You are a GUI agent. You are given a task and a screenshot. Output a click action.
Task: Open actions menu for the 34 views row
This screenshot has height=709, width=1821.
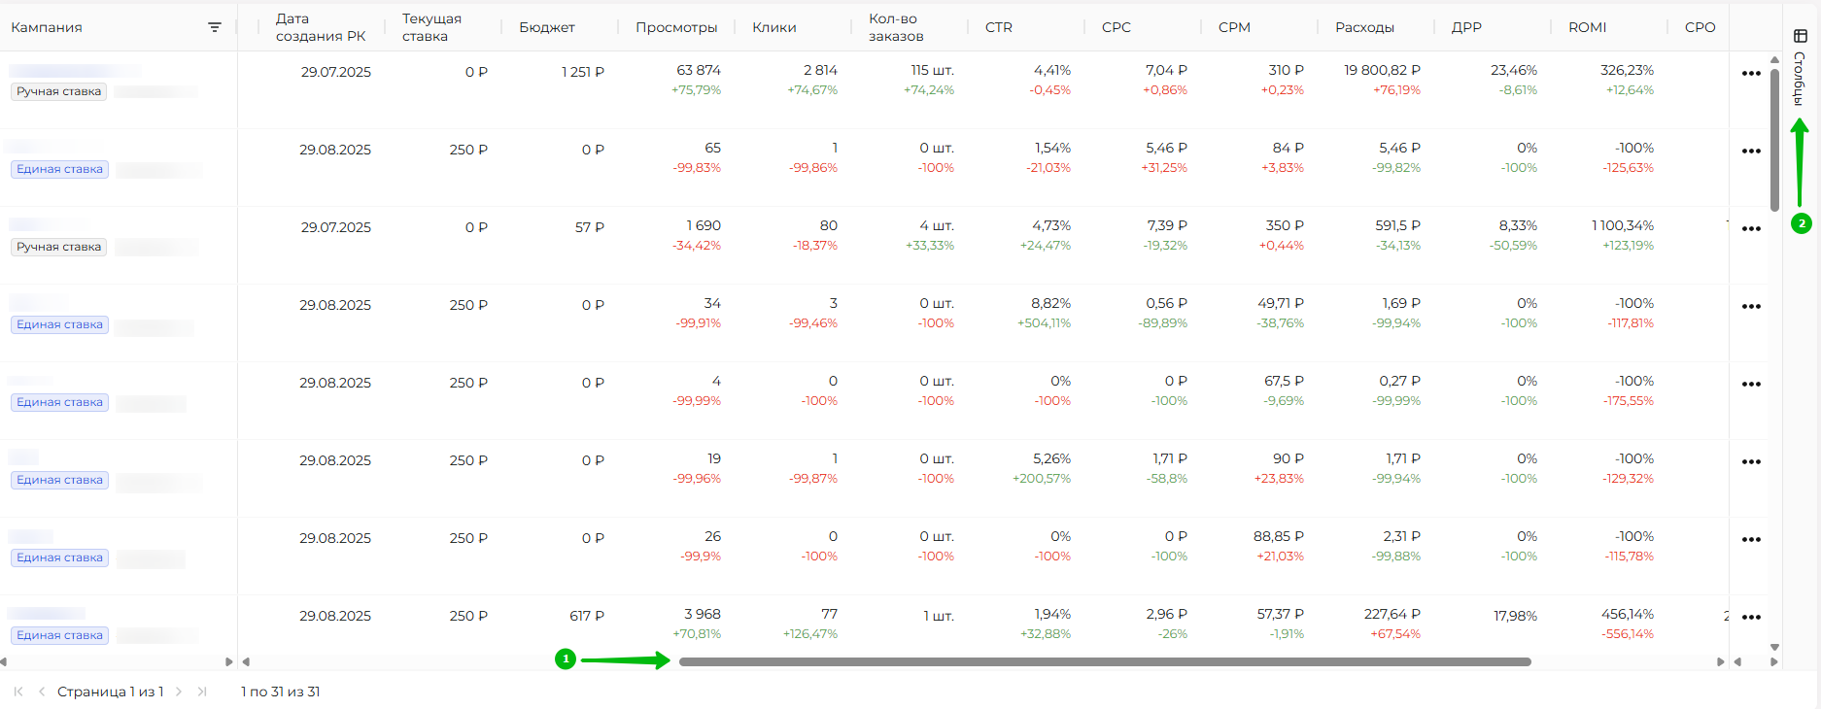point(1751,307)
